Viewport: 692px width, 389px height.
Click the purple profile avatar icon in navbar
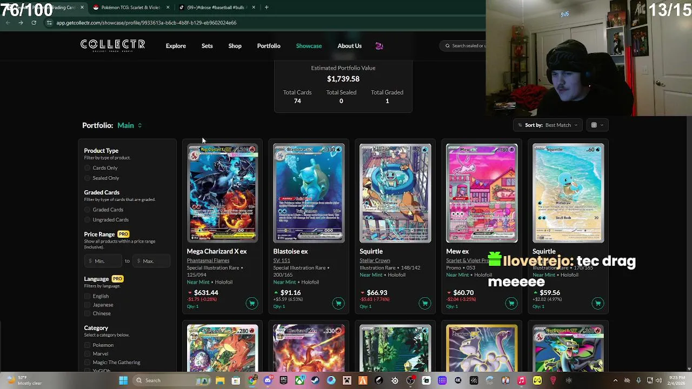[379, 46]
